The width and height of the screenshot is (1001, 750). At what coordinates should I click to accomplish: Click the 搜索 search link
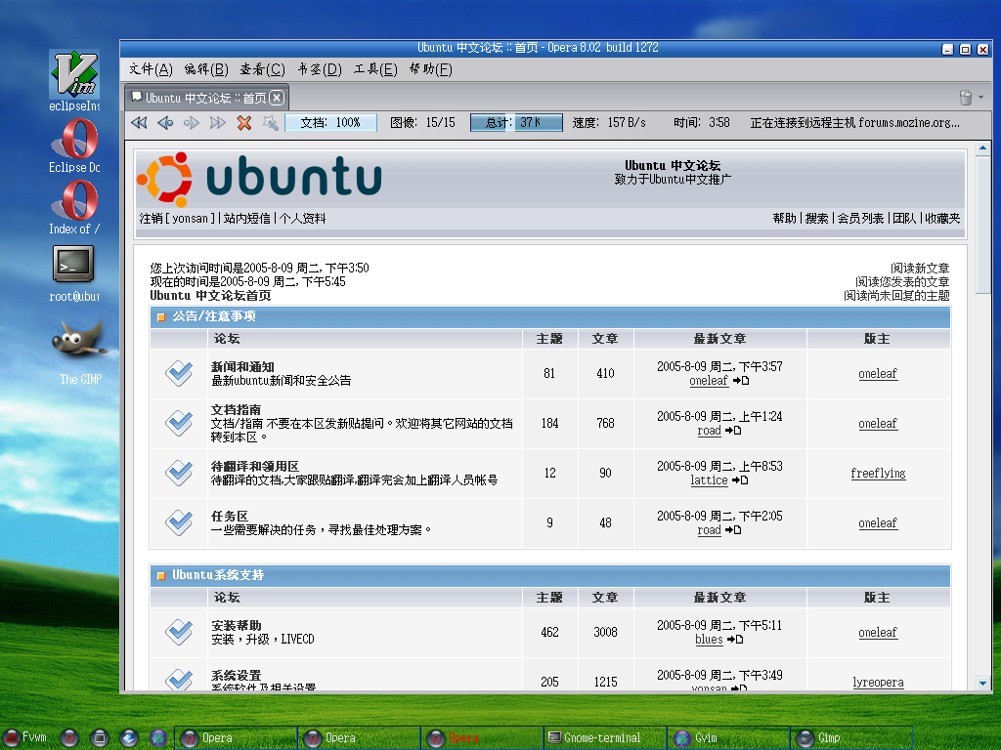[817, 218]
